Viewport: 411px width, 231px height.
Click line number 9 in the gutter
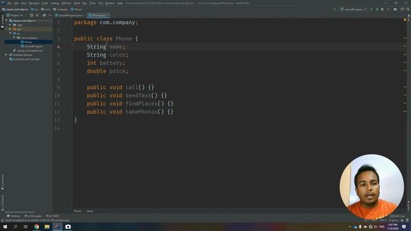click(58, 87)
